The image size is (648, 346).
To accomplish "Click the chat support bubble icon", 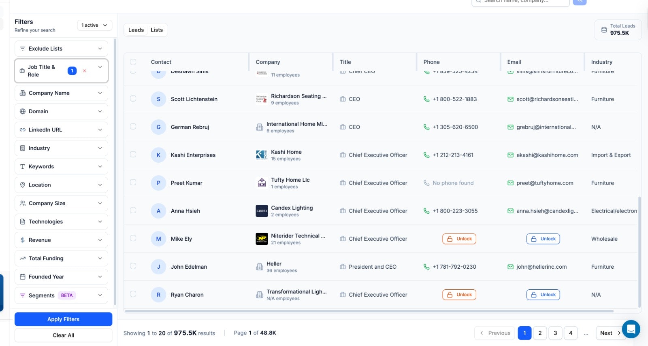I will coord(631,329).
